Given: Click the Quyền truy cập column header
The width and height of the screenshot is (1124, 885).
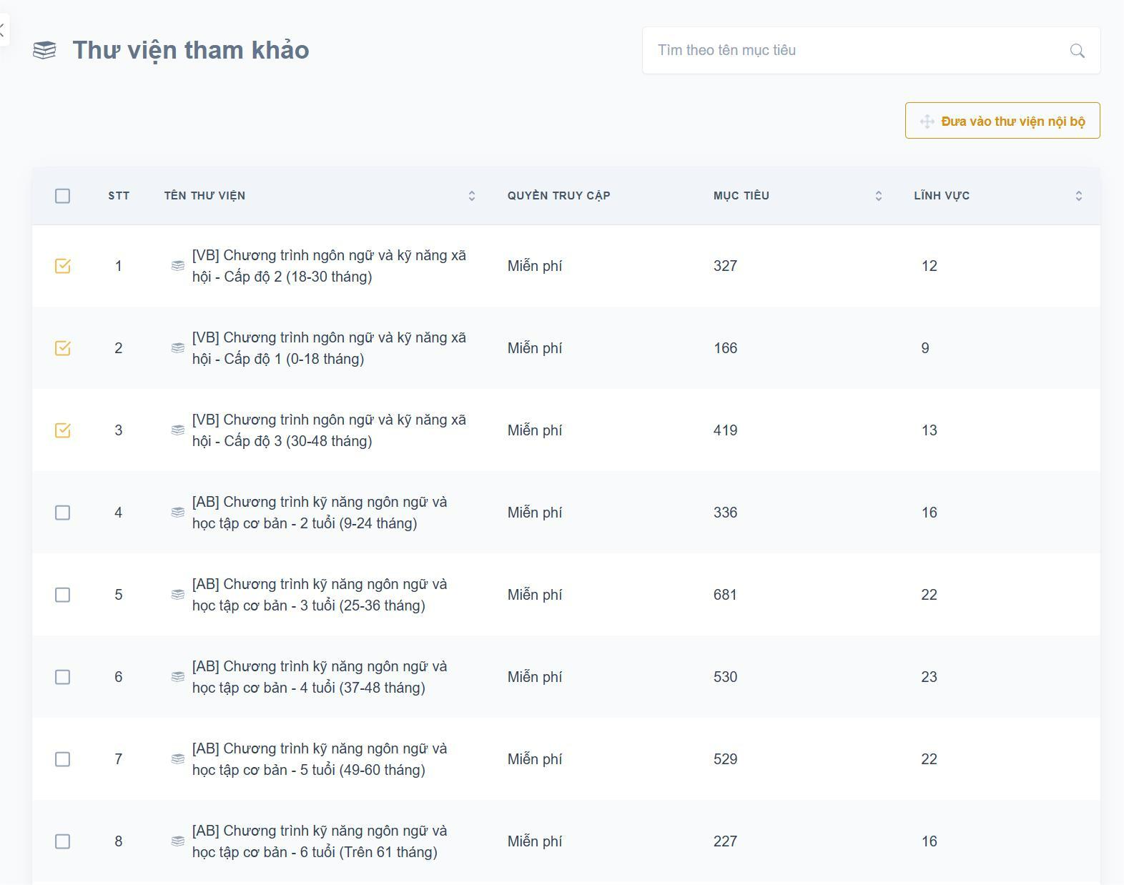Looking at the screenshot, I should pyautogui.click(x=558, y=196).
